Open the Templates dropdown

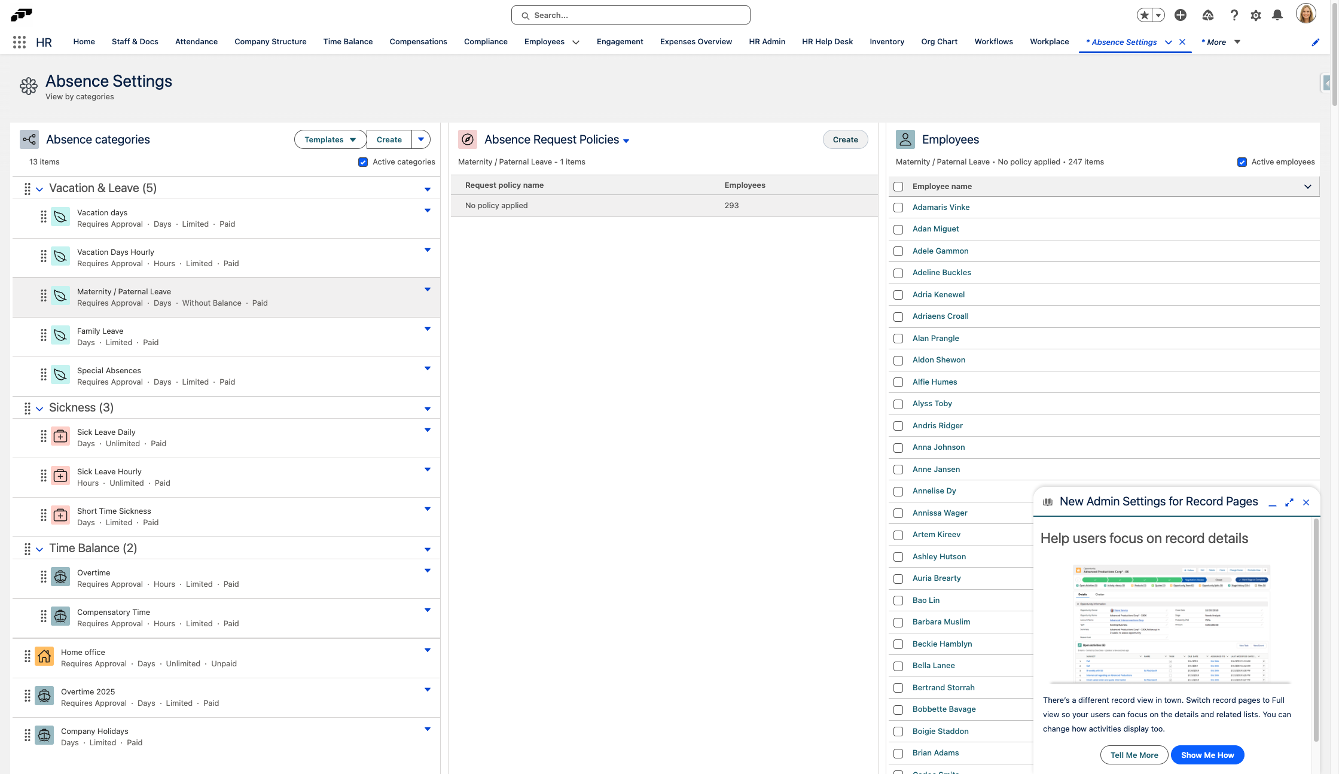pyautogui.click(x=330, y=139)
